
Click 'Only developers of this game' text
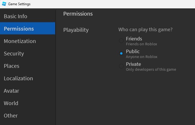pyautogui.click(x=151, y=70)
